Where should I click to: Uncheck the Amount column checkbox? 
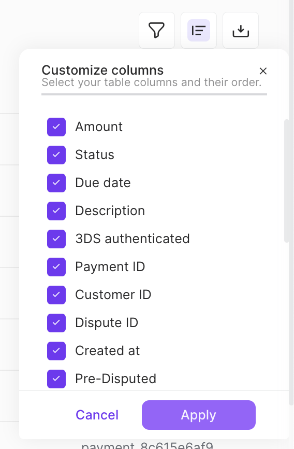click(x=56, y=127)
